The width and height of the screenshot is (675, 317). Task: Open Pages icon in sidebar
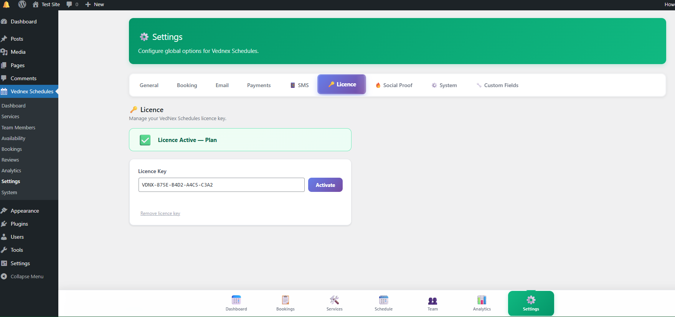4,65
